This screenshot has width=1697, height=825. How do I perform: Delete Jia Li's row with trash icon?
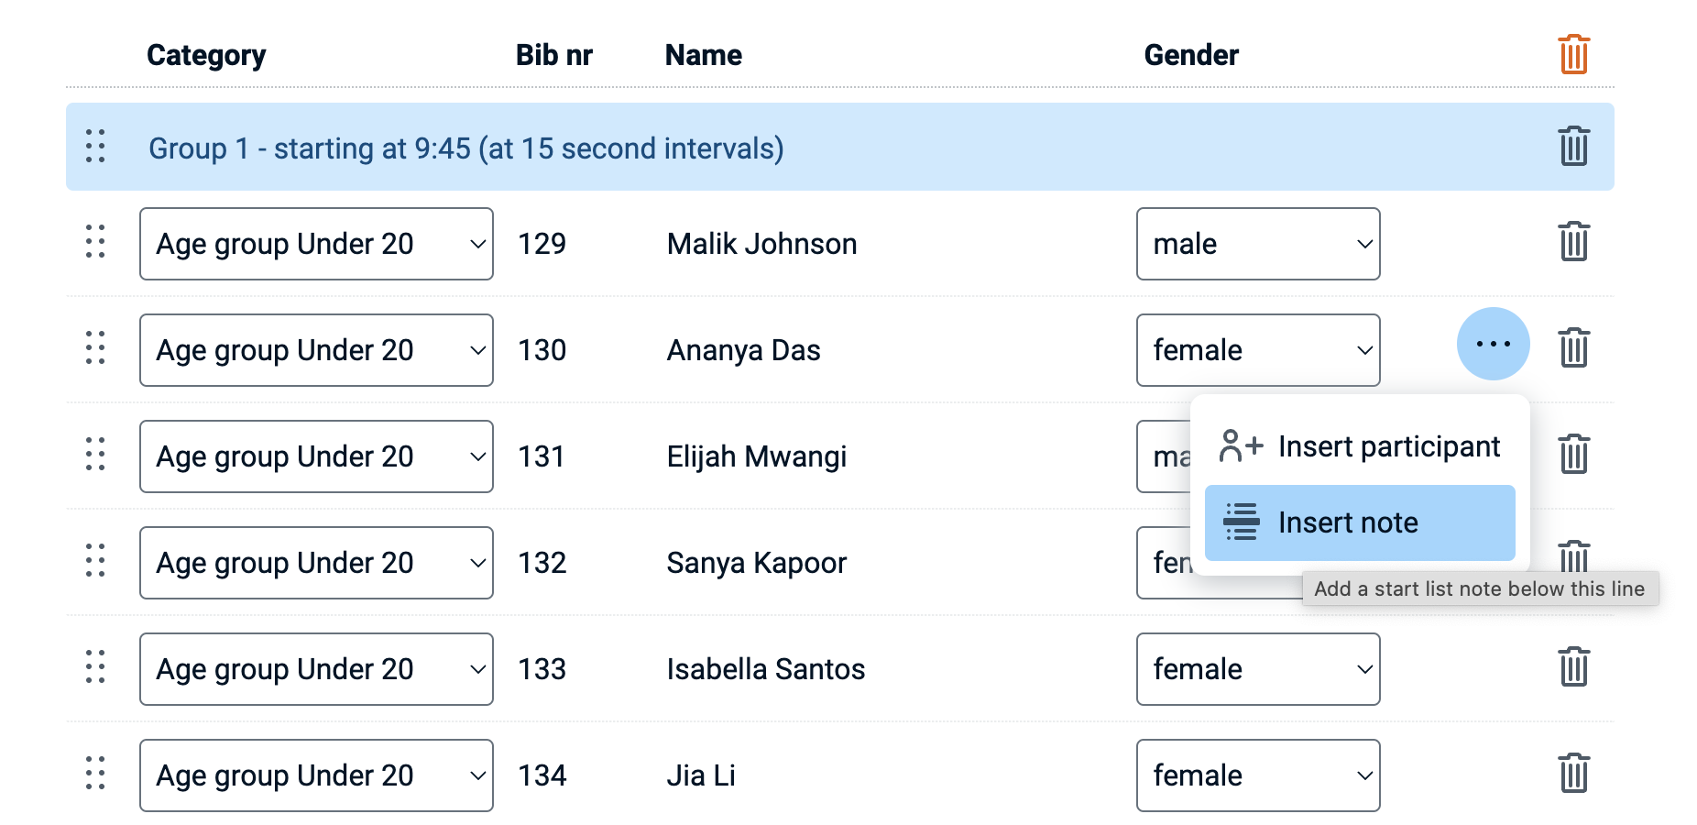point(1573,774)
